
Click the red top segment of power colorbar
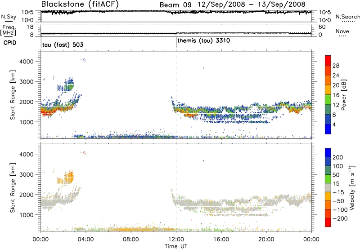tap(328, 61)
